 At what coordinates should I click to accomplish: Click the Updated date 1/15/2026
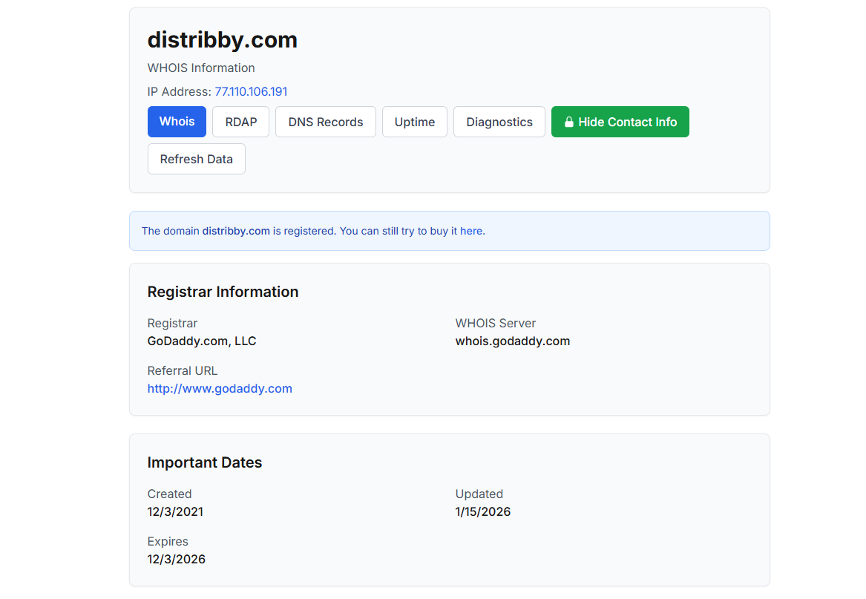pyautogui.click(x=483, y=511)
